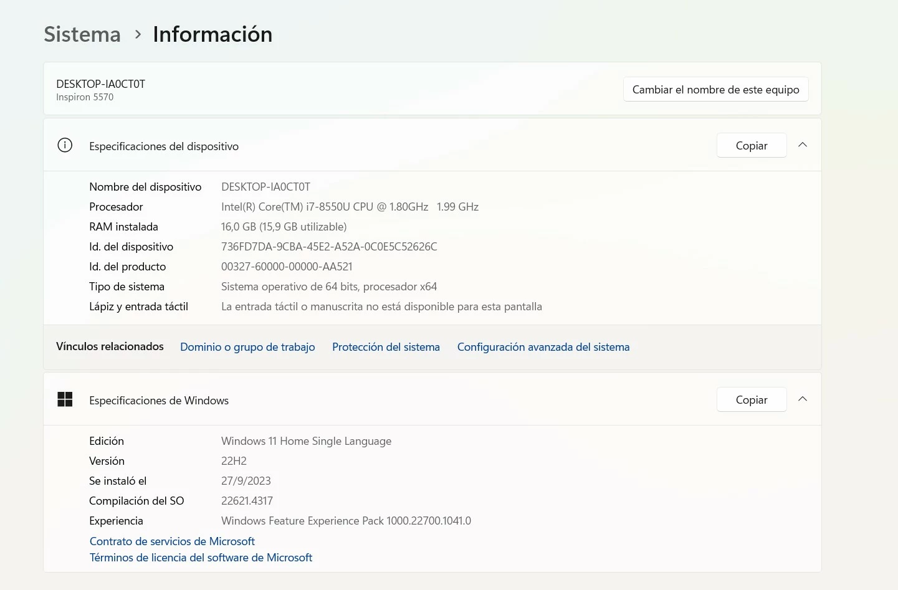This screenshot has height=590, width=898.
Task: Select the entrada táctil o manuscrita message
Action: click(x=381, y=307)
